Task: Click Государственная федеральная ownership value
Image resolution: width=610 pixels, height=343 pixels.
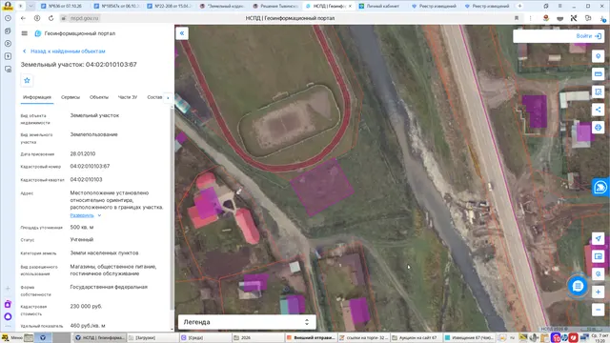Action: [109, 287]
